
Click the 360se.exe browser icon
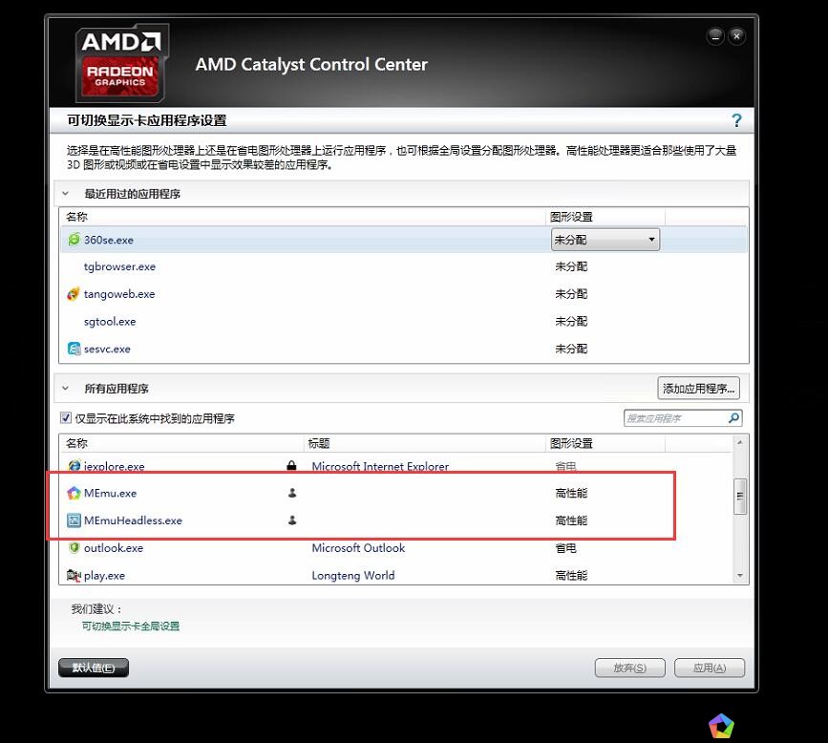[x=74, y=240]
